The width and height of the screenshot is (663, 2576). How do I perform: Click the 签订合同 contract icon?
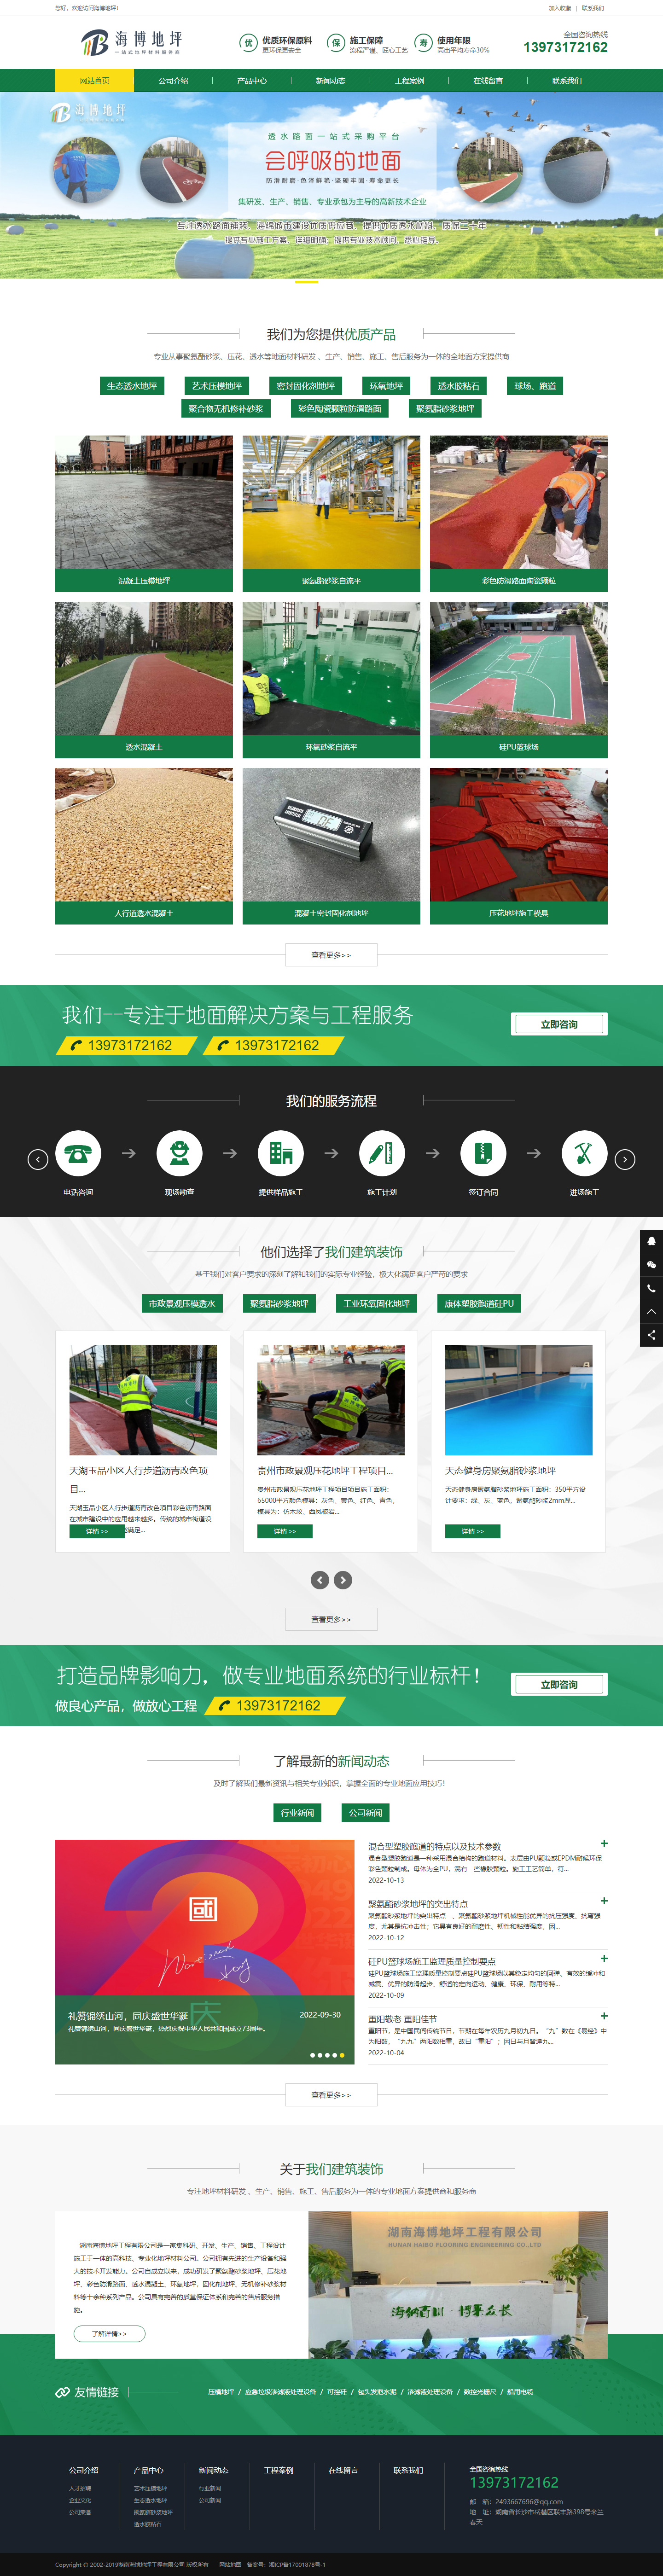coord(483,1153)
